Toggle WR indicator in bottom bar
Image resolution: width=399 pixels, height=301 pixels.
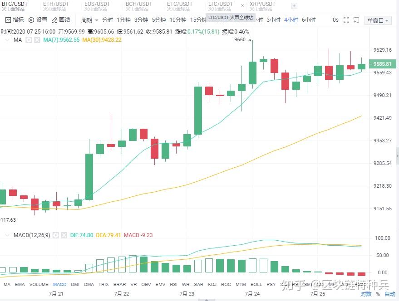186,285
